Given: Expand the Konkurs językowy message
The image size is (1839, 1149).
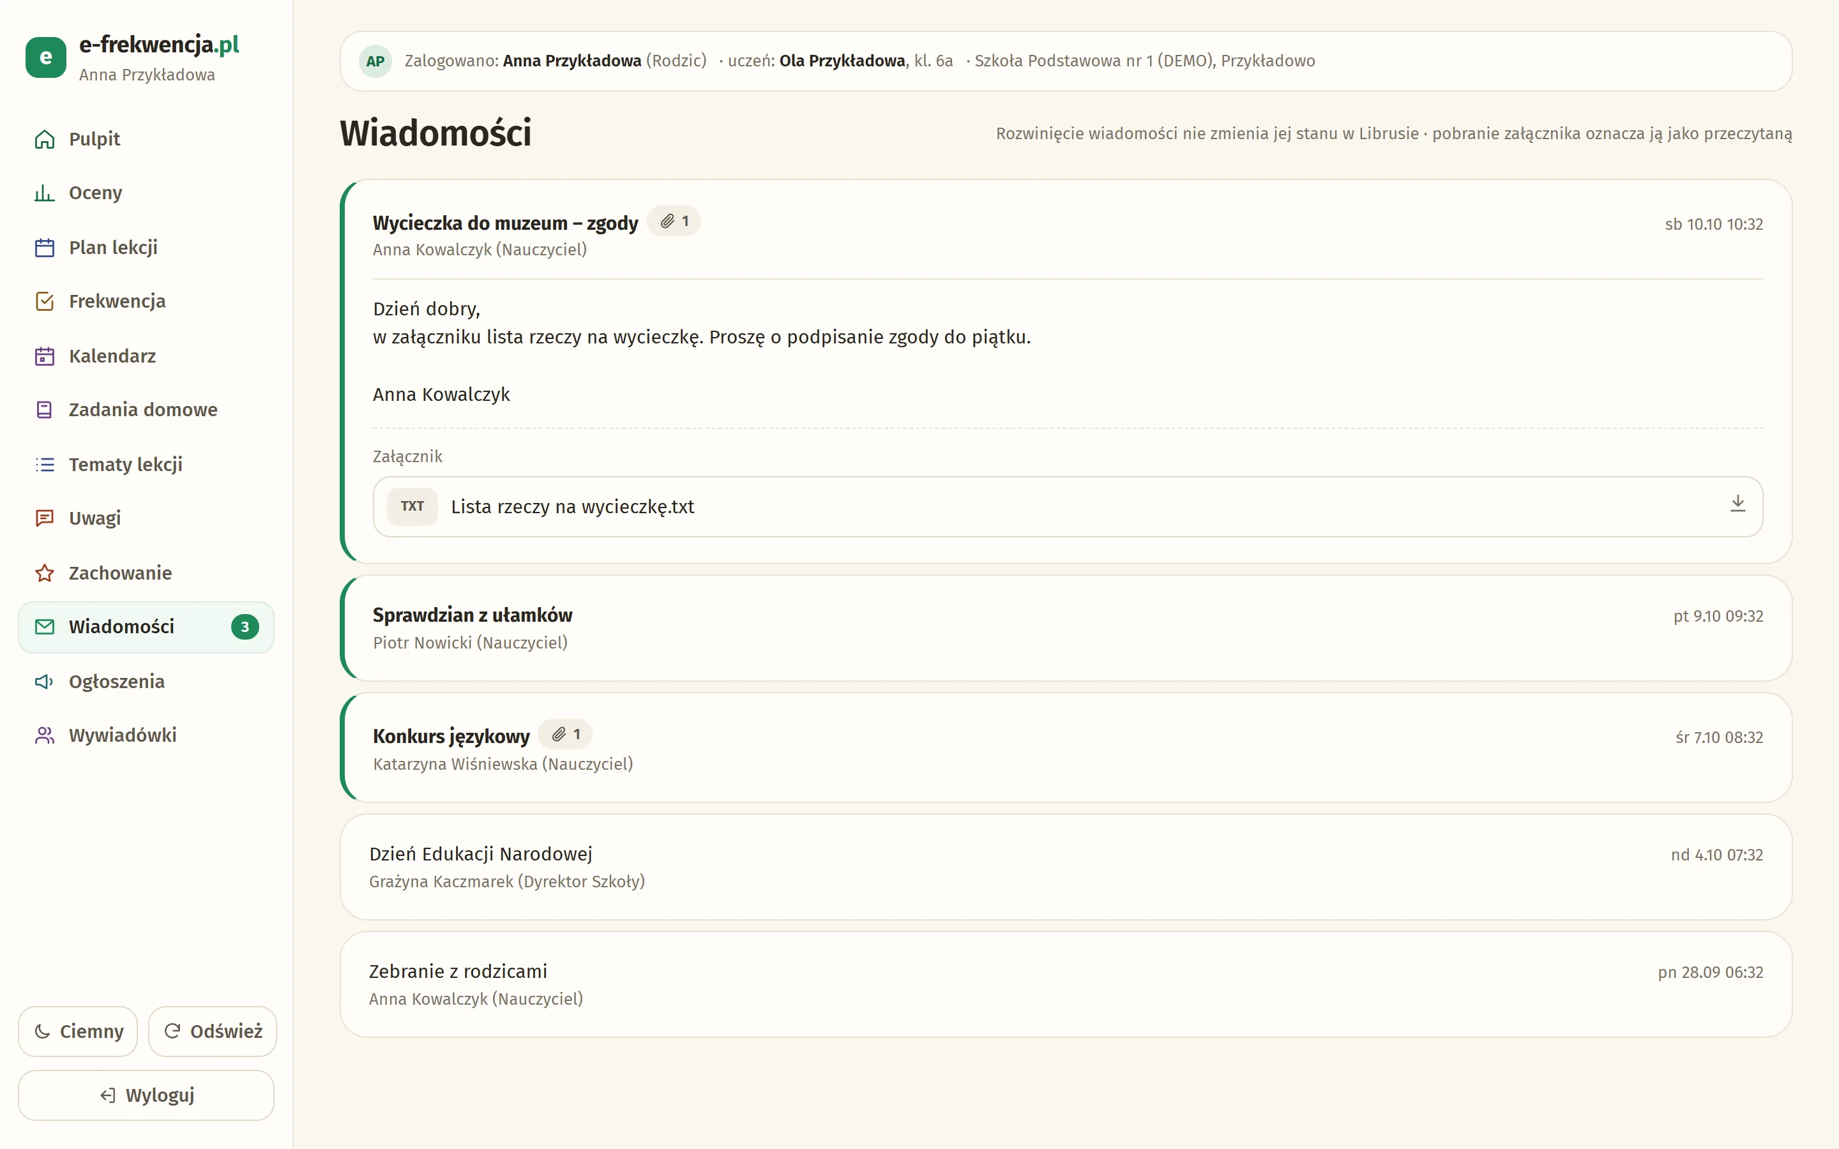Looking at the screenshot, I should [1066, 747].
